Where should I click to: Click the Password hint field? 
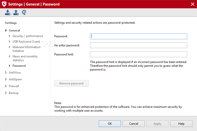(138, 54)
